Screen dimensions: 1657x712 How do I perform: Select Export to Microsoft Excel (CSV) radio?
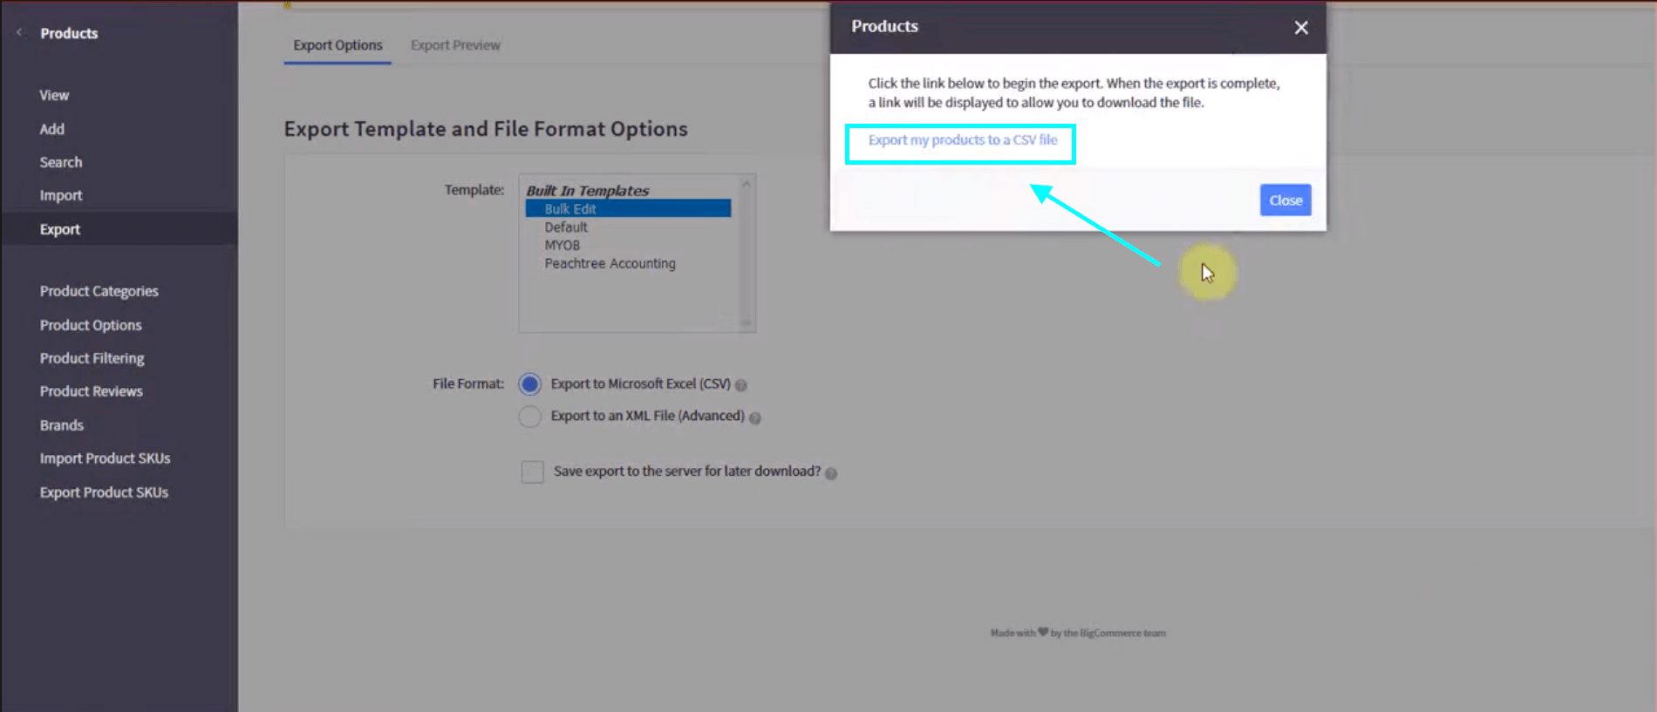(x=529, y=384)
